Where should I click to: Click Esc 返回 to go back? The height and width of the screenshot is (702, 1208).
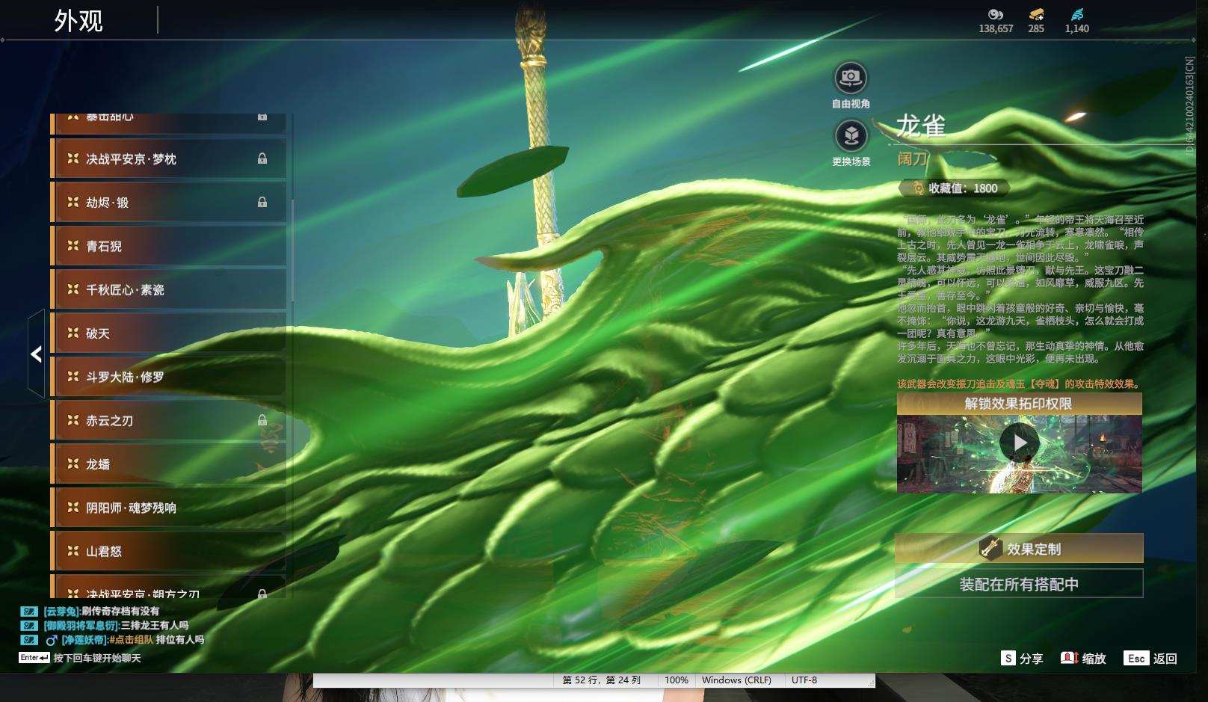[1150, 659]
